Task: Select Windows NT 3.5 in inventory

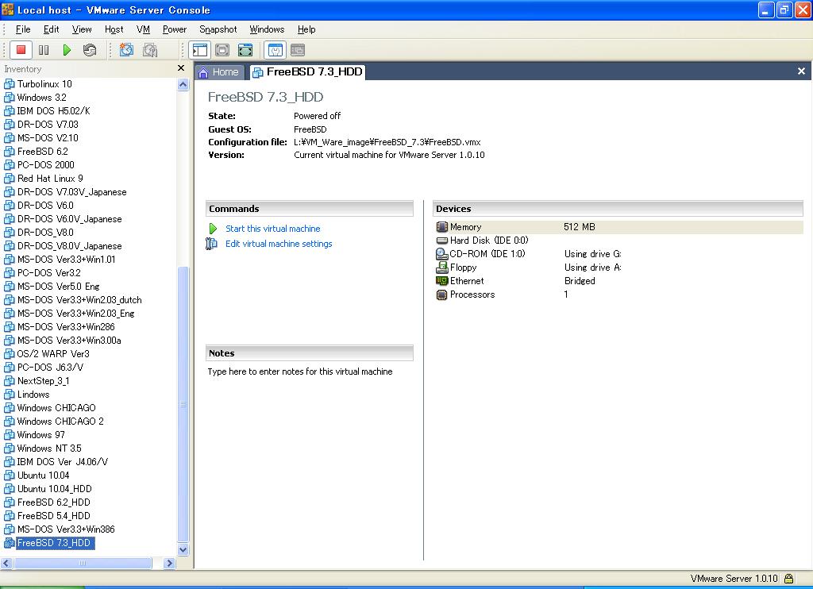Action: [49, 448]
